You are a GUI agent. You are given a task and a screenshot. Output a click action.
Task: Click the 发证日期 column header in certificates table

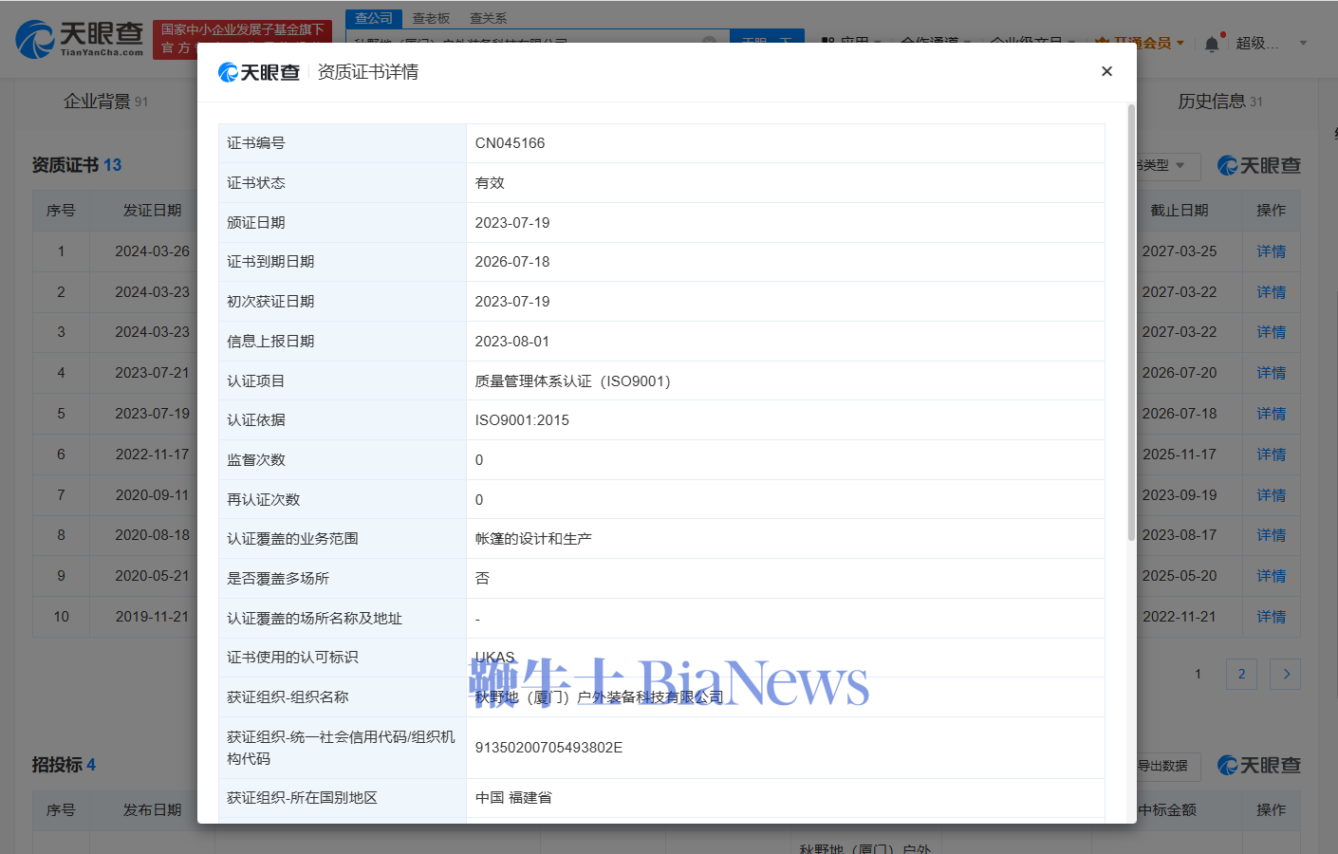point(152,211)
